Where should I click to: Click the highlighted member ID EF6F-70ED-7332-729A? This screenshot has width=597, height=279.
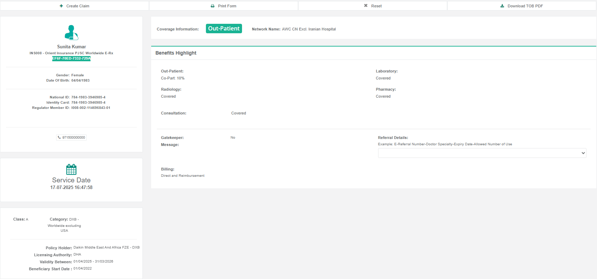click(71, 58)
